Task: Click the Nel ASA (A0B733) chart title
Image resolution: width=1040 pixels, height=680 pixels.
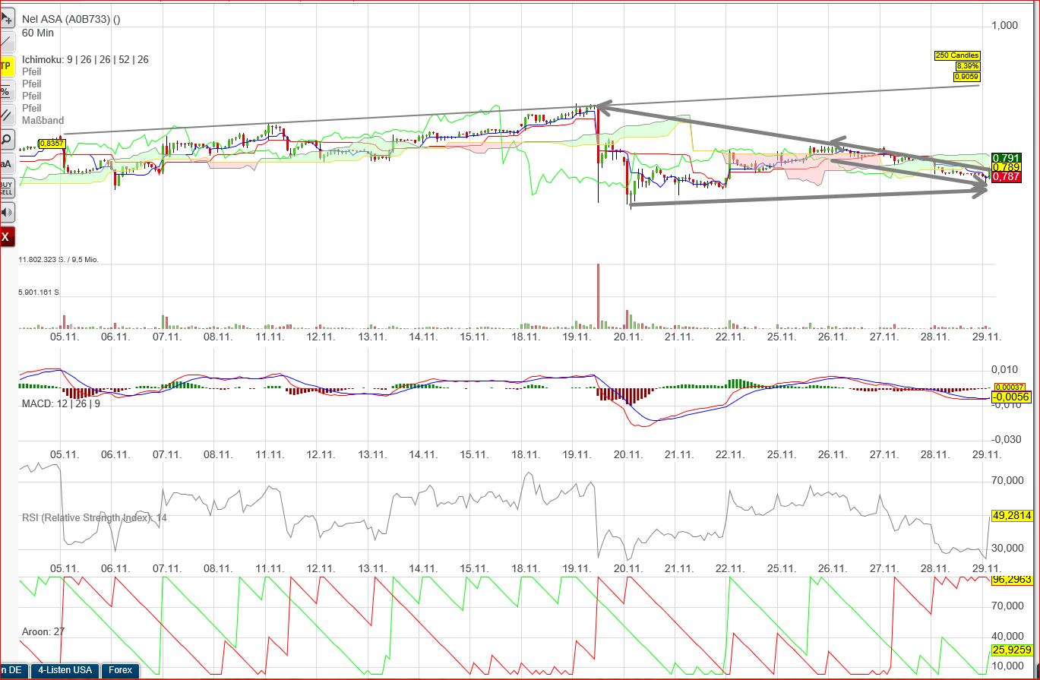Action: [71, 20]
